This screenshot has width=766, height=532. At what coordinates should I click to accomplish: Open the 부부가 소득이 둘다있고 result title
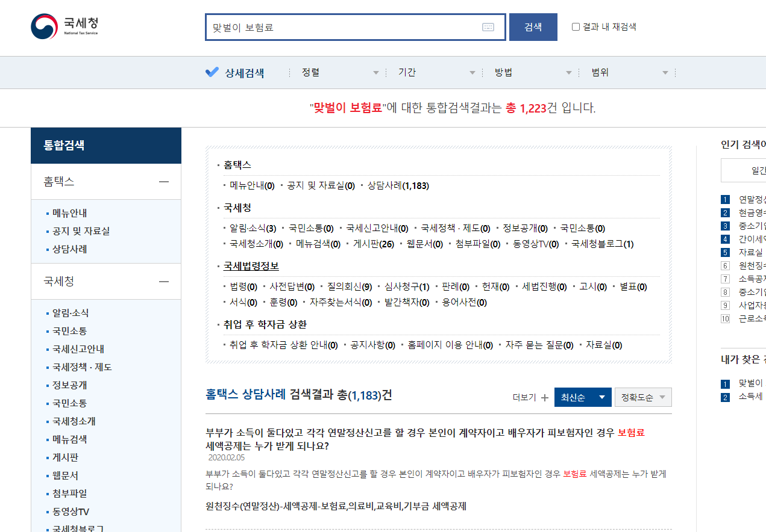pyautogui.click(x=425, y=439)
